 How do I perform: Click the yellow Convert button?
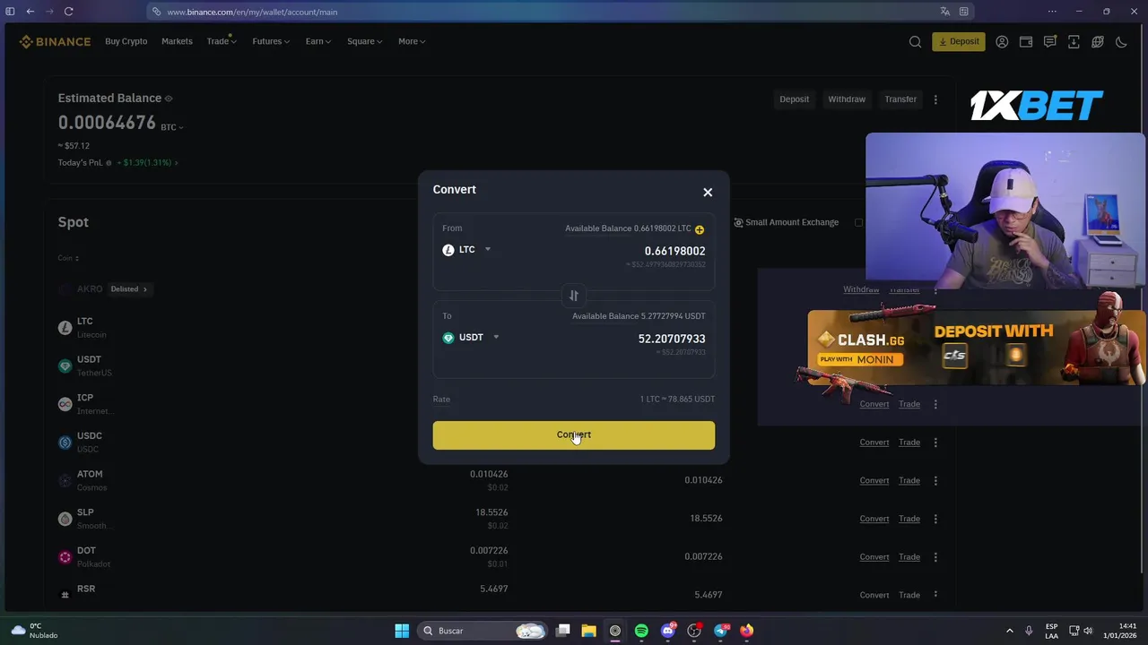574,435
